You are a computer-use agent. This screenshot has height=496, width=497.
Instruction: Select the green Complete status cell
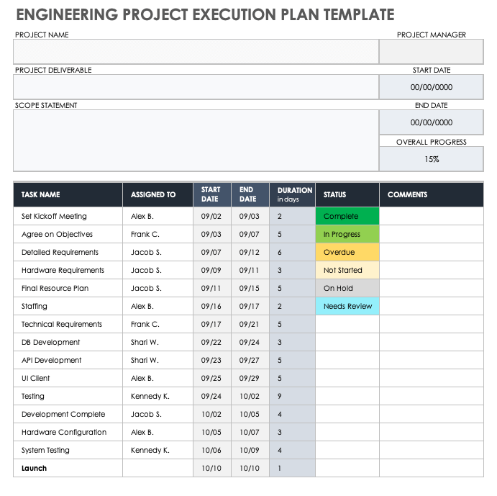coord(347,216)
